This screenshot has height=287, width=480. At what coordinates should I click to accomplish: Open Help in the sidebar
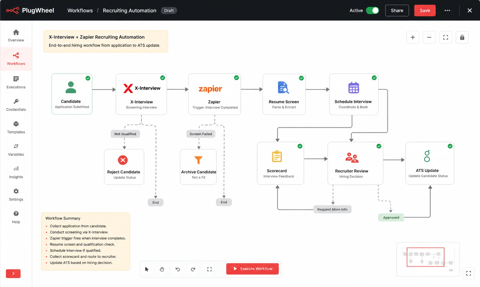coord(16,217)
